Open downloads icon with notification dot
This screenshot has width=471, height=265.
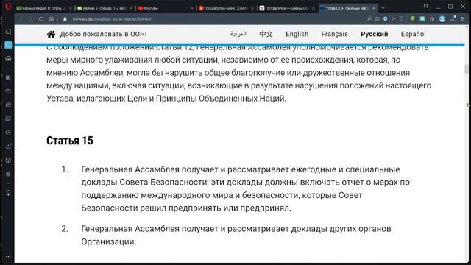point(453,18)
